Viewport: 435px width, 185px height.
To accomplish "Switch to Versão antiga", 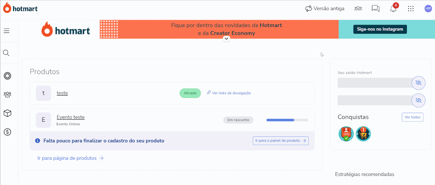I will click(325, 9).
